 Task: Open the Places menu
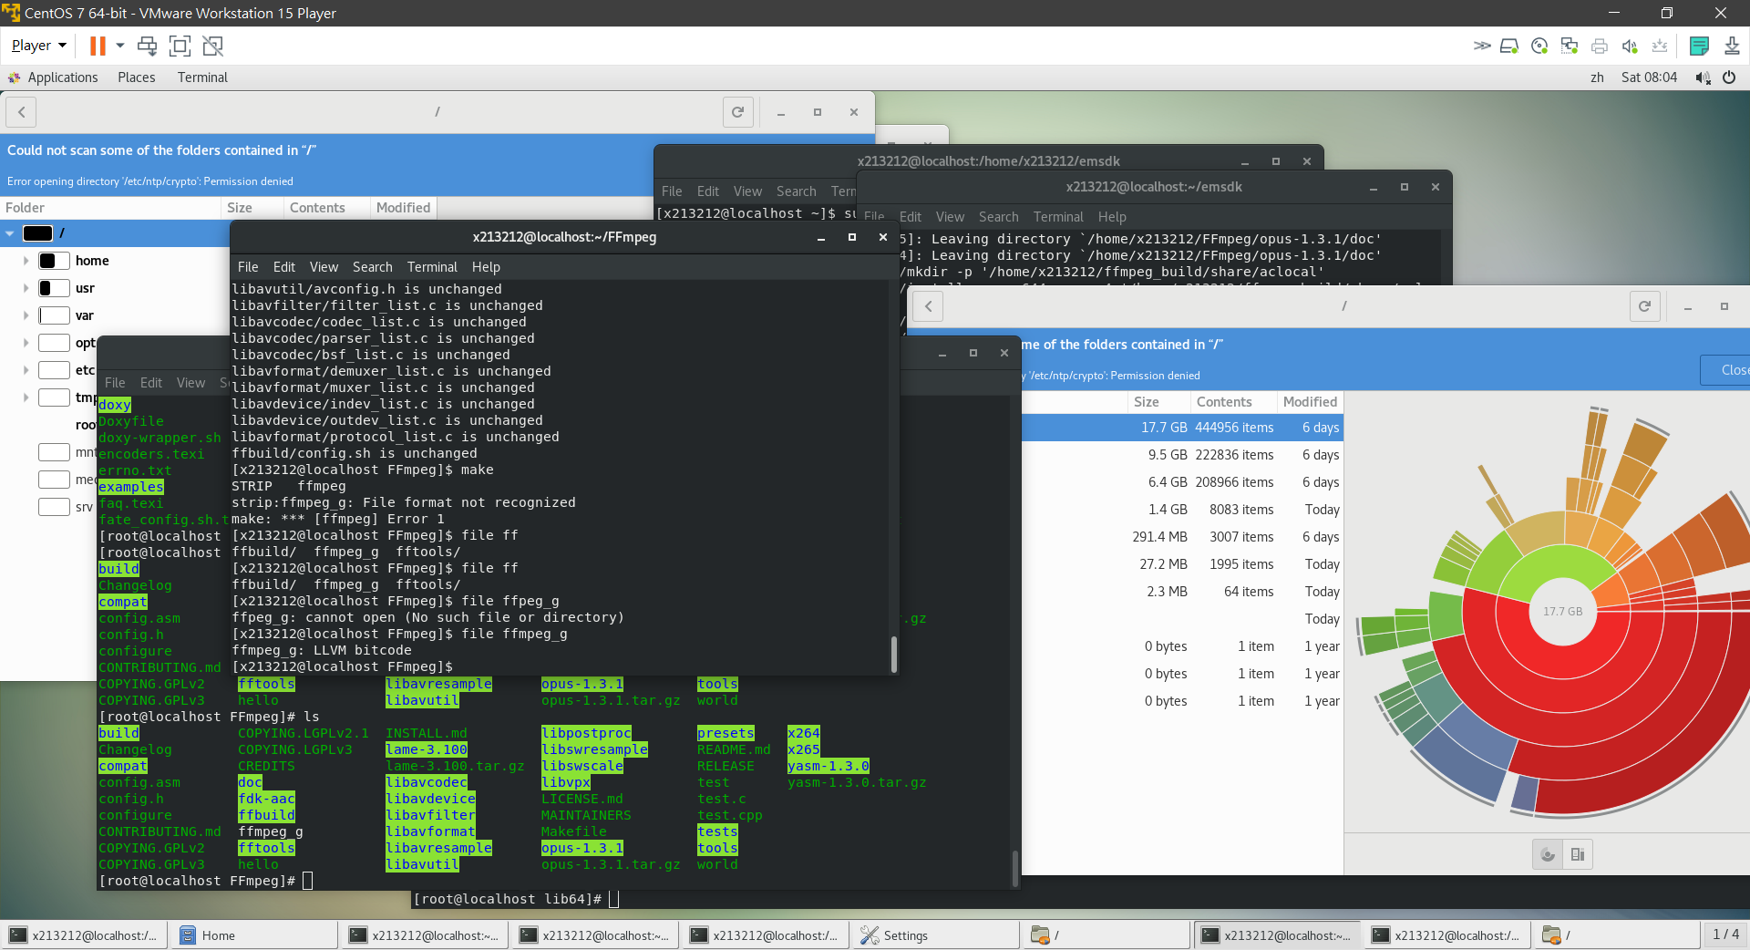click(x=137, y=77)
